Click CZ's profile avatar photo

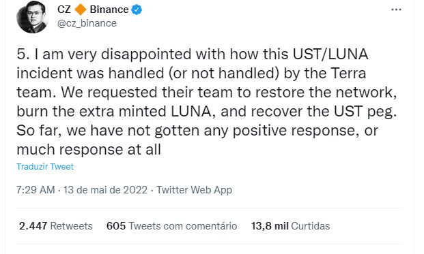pos(32,17)
